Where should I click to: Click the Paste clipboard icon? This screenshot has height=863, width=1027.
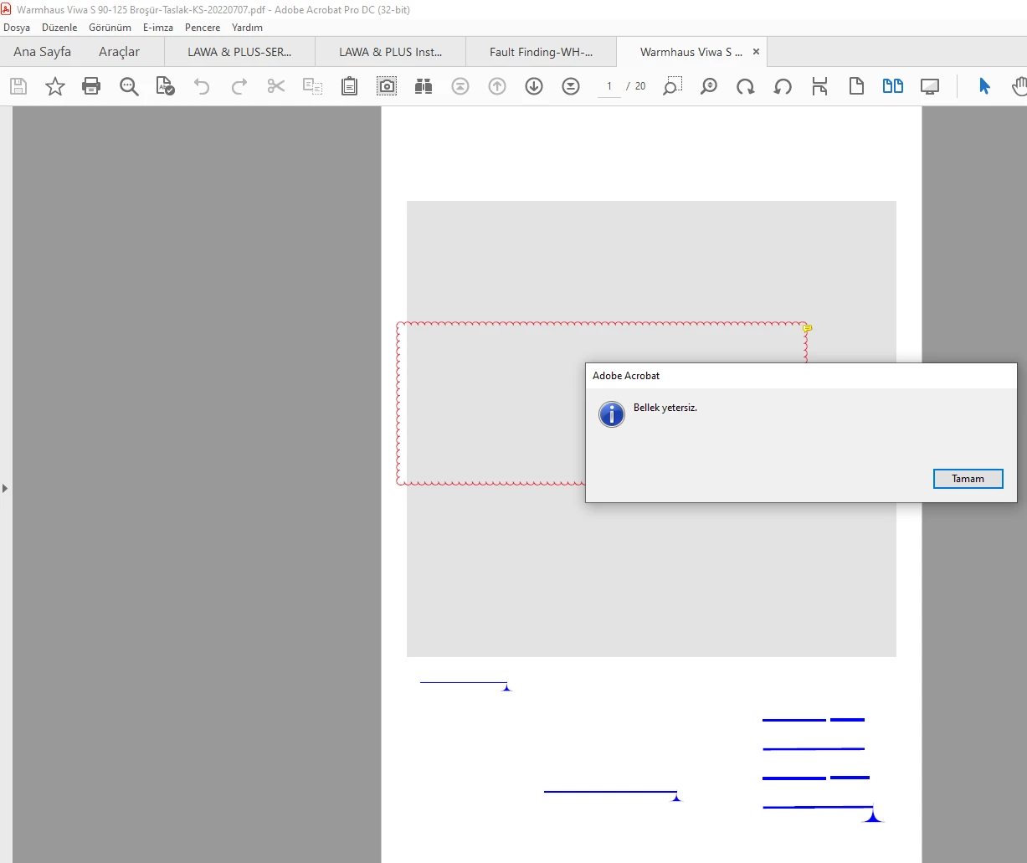click(x=350, y=86)
